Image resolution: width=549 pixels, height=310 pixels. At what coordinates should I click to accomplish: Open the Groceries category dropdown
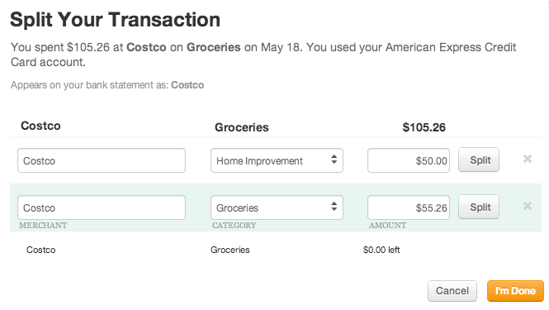(x=277, y=207)
